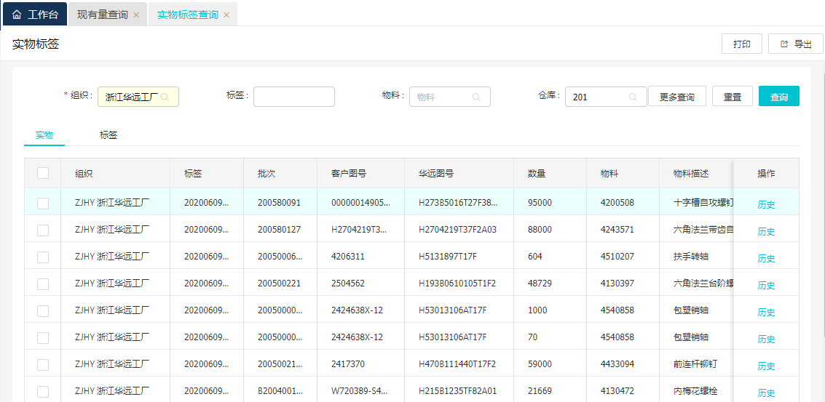Select the 实物 sub-tab
Image resolution: width=825 pixels, height=402 pixels.
coord(44,135)
